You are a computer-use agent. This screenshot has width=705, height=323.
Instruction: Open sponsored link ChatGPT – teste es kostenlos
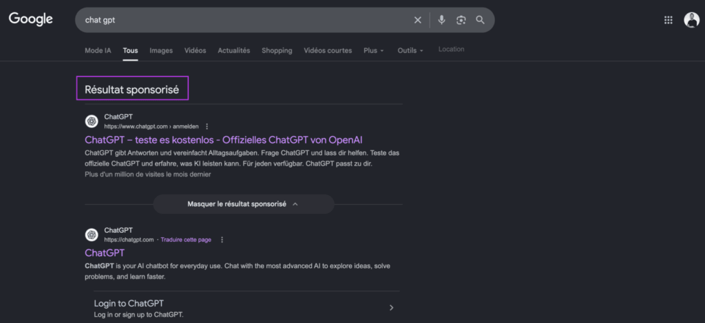pos(224,140)
